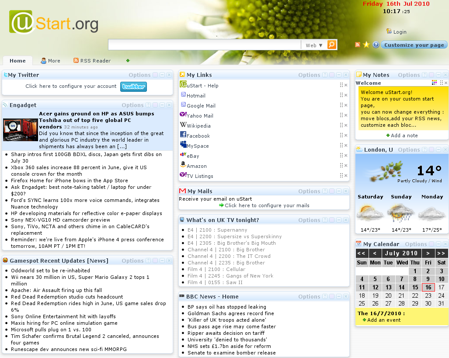Open the help icon in the Gamespot header
Viewport: 449px width, 358px height.
(x=148, y=261)
